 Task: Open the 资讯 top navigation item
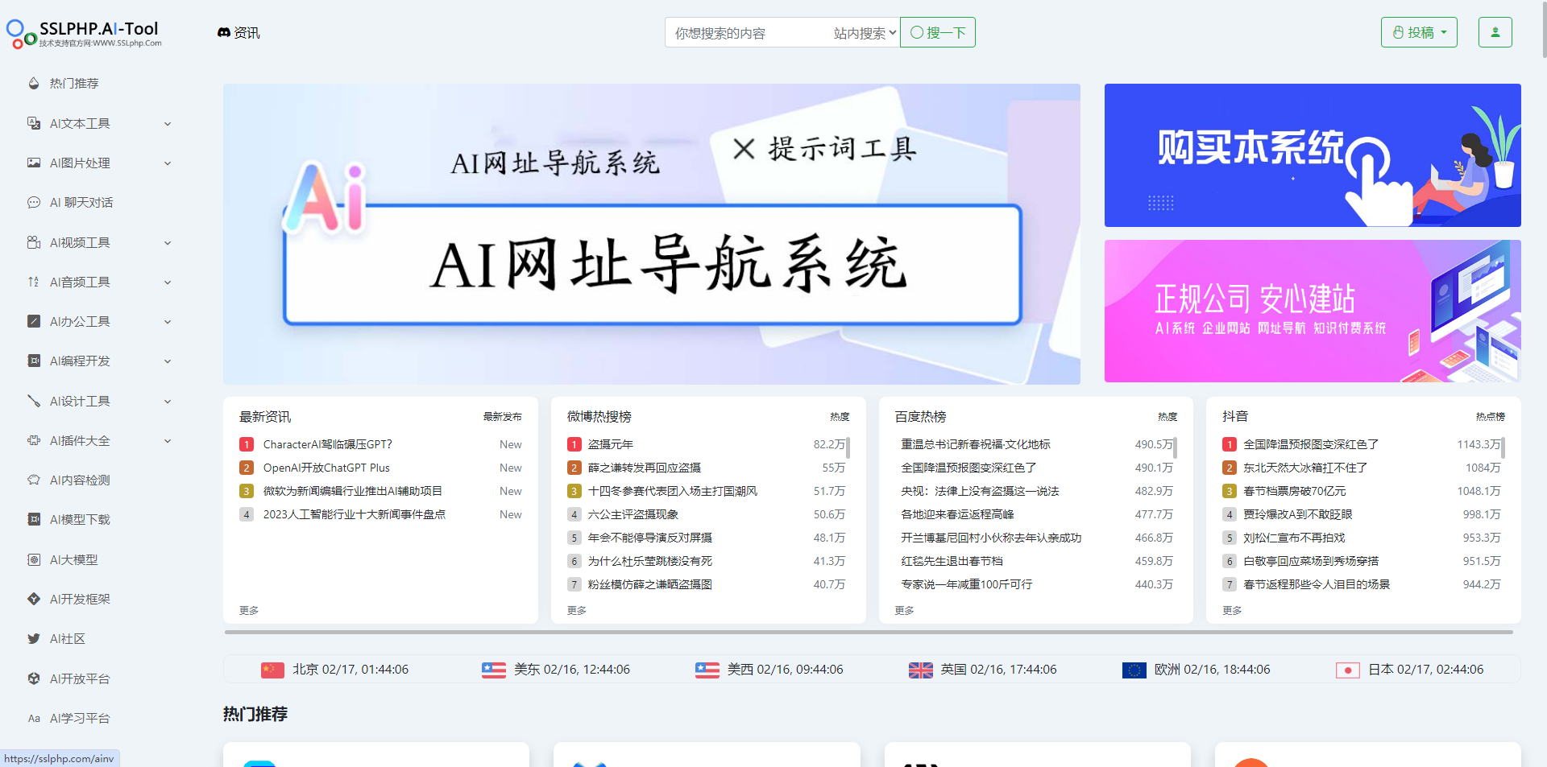pyautogui.click(x=239, y=33)
